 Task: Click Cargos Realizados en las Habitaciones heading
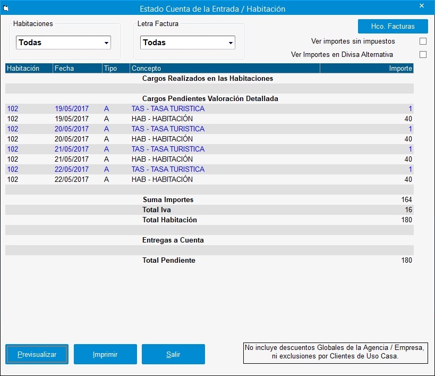(208, 78)
